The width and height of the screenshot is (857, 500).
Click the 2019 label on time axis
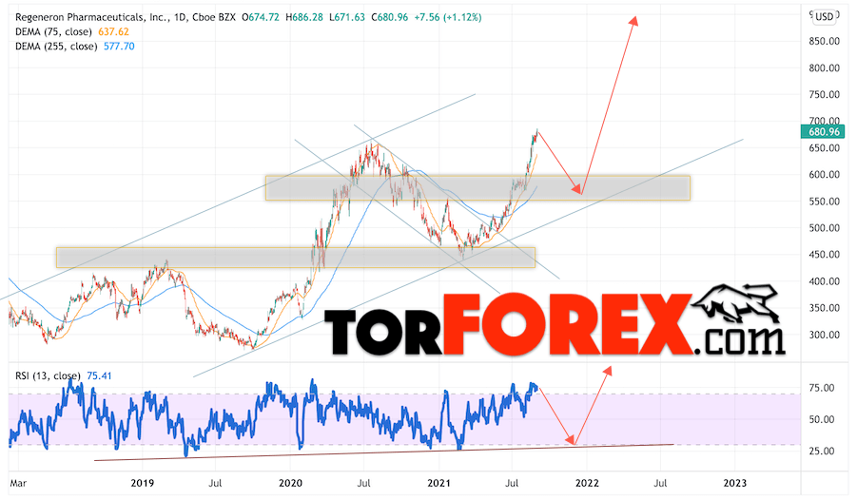tap(142, 483)
